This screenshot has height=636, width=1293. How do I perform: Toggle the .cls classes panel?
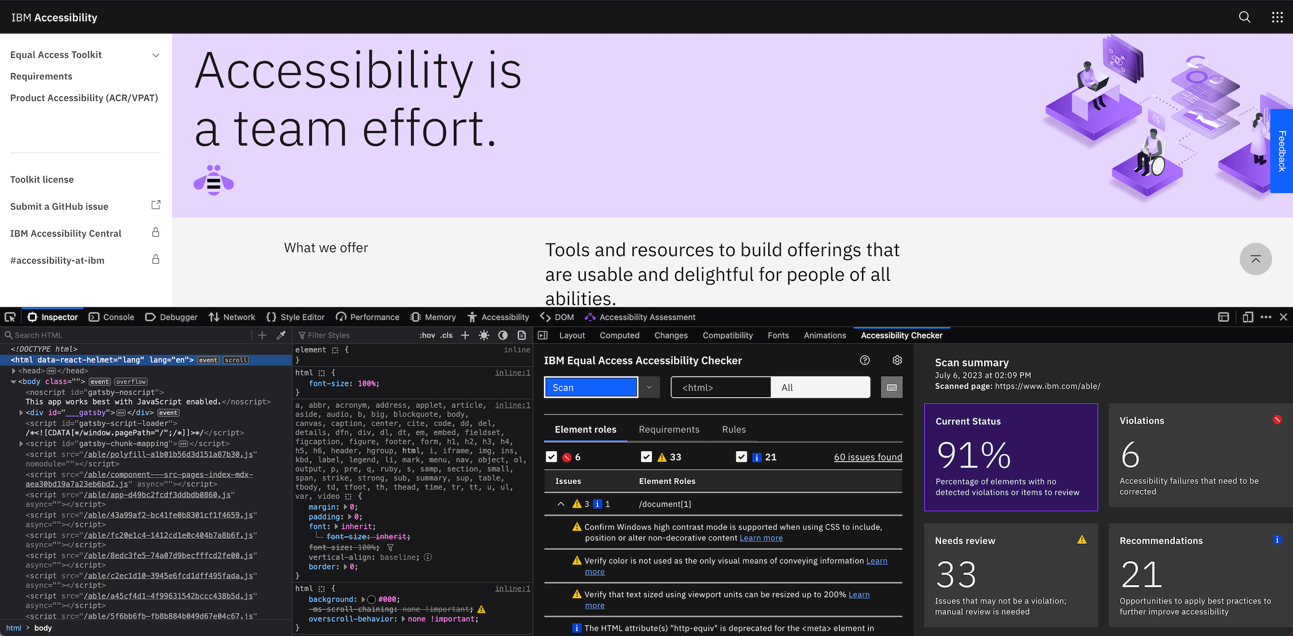(447, 335)
